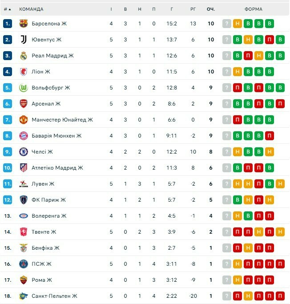This screenshot has width=290, height=304.
Task: Click Ювентус's red loss form badge
Action: pyautogui.click(x=270, y=40)
